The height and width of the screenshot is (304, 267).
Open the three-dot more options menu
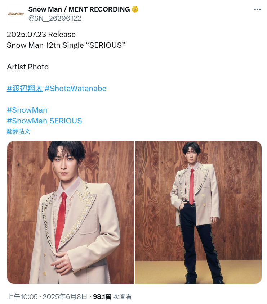tap(257, 9)
